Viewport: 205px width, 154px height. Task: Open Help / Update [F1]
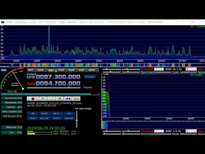point(12,112)
